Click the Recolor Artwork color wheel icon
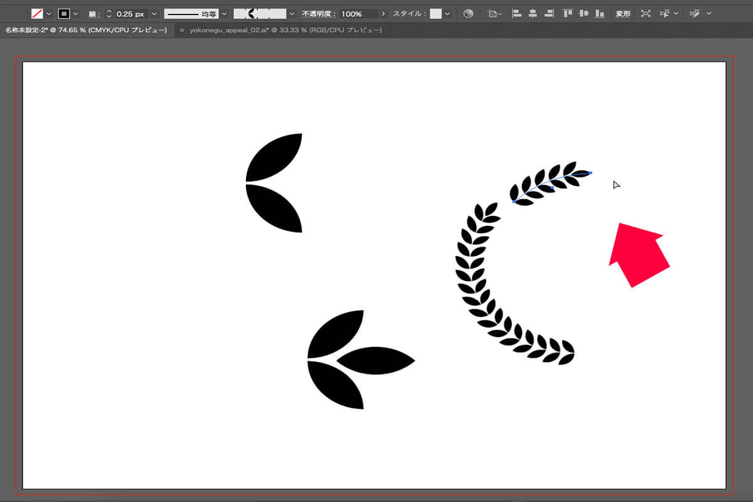753x502 pixels. (468, 13)
